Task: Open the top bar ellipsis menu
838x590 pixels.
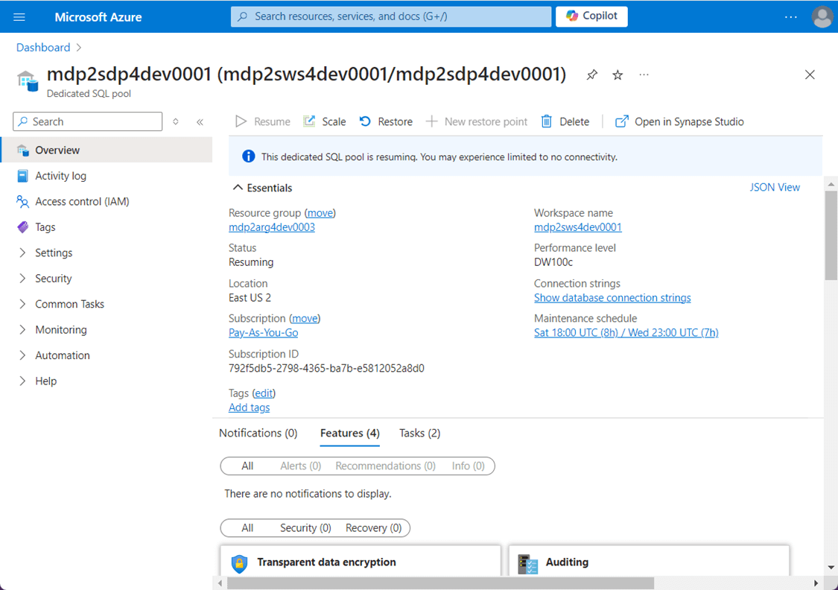Action: point(790,17)
